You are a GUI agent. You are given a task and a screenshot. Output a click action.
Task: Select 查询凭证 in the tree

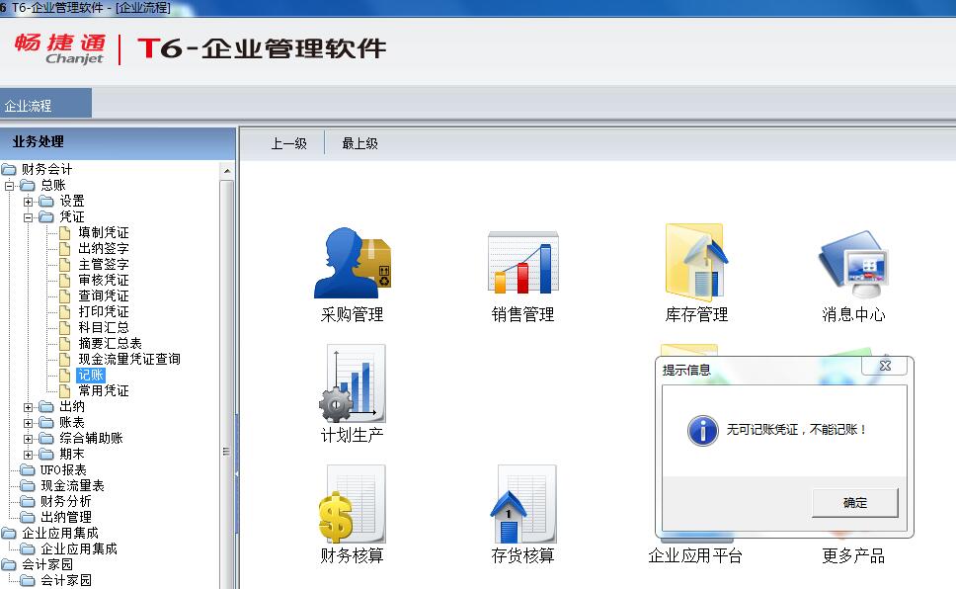pyautogui.click(x=104, y=296)
